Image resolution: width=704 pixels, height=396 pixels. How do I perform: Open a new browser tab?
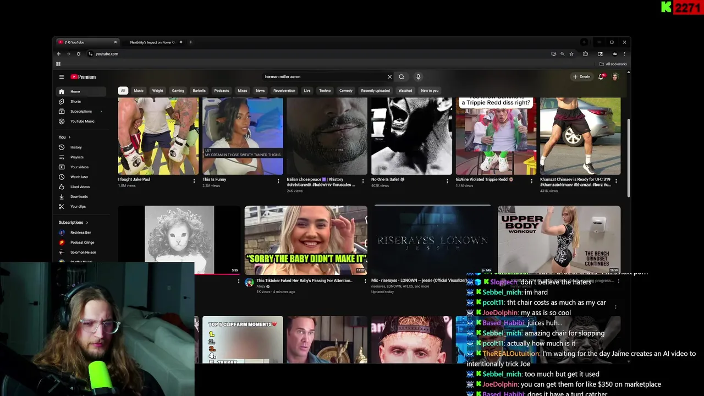191,42
